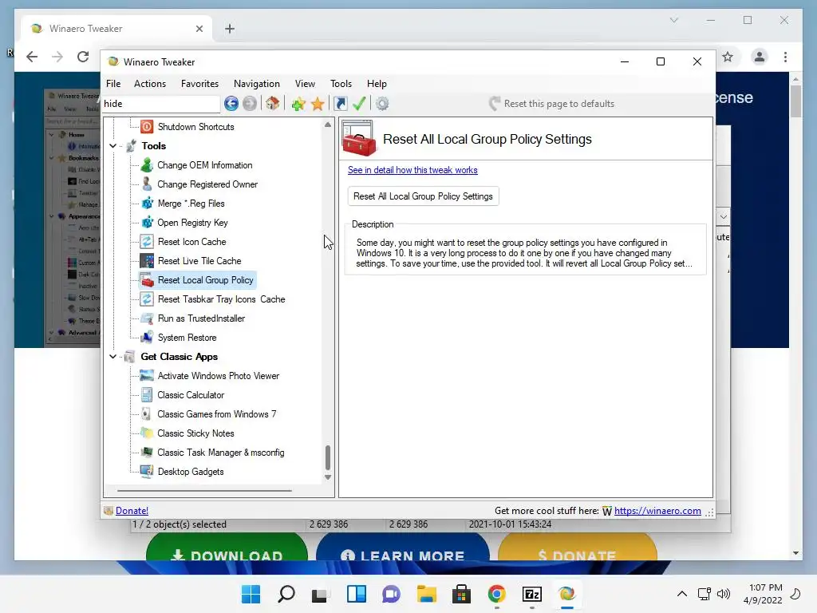Image resolution: width=817 pixels, height=613 pixels.
Task: Open browser tab search chevron
Action: pyautogui.click(x=673, y=20)
